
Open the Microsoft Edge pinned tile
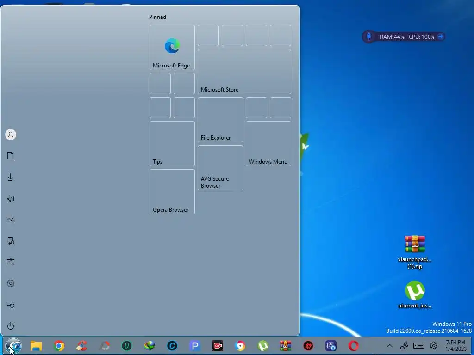tap(172, 48)
